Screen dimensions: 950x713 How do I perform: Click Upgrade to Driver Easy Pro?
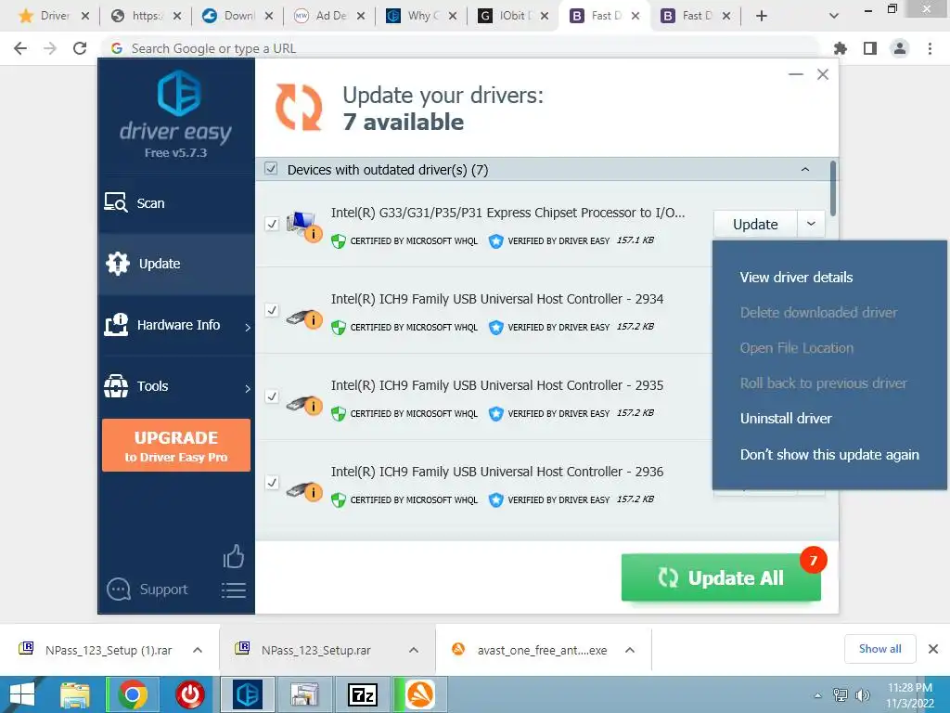175,445
